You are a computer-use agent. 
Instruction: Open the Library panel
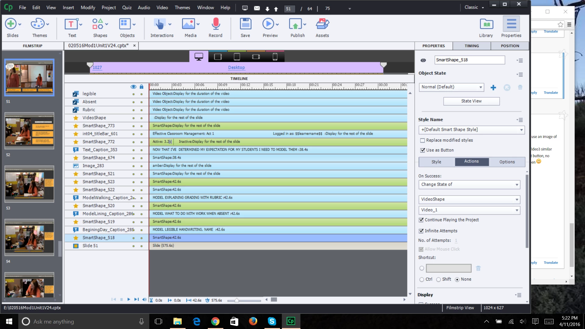tap(486, 24)
